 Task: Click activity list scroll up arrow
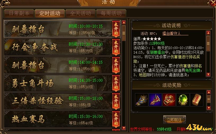124,23
